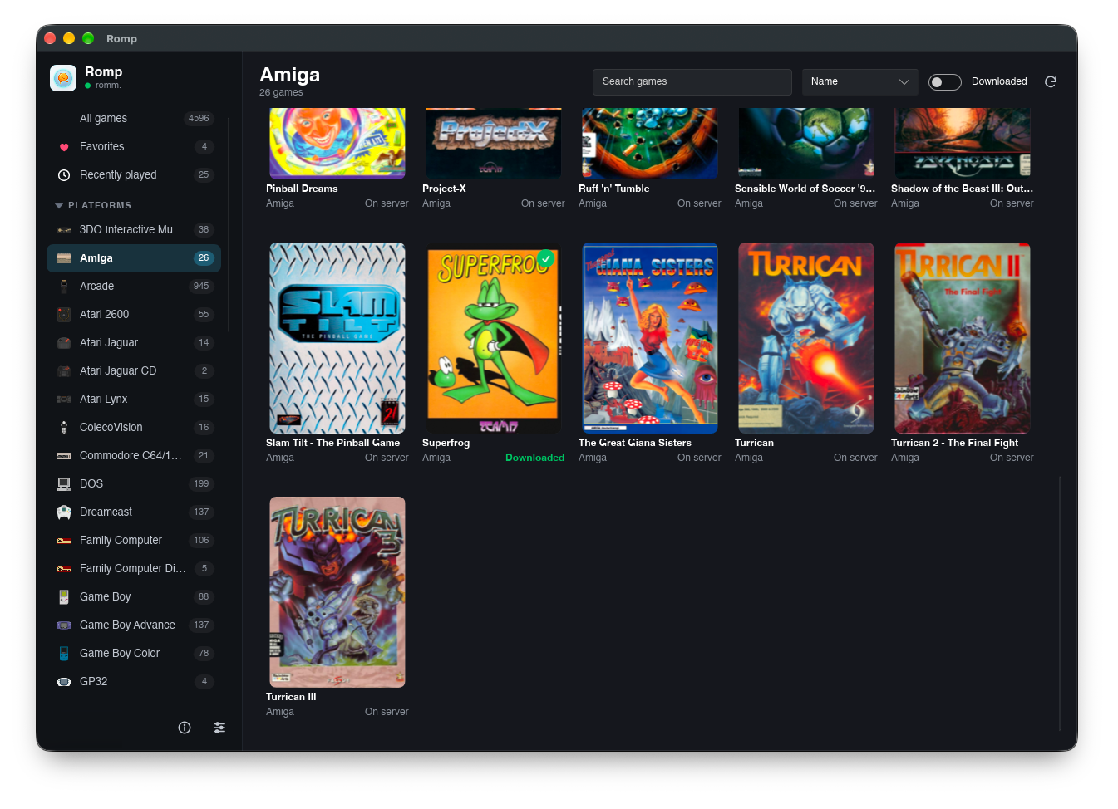The width and height of the screenshot is (1118, 809).
Task: Open Family Computer Disk platform entry
Action: click(x=134, y=569)
